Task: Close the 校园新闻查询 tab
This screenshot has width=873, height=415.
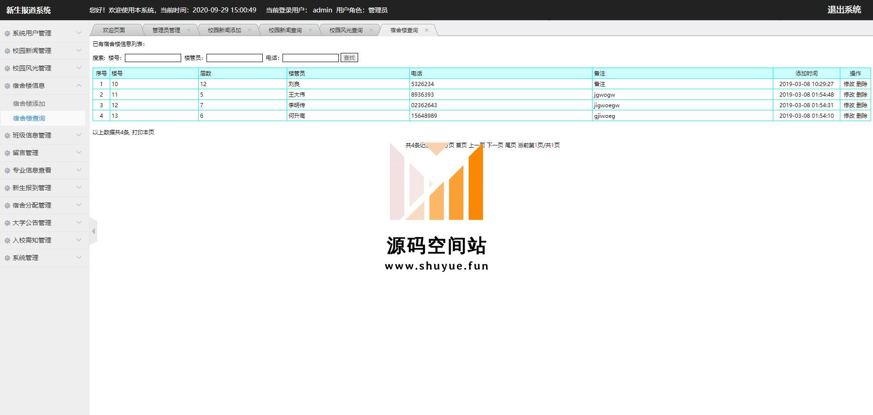Action: 310,30
